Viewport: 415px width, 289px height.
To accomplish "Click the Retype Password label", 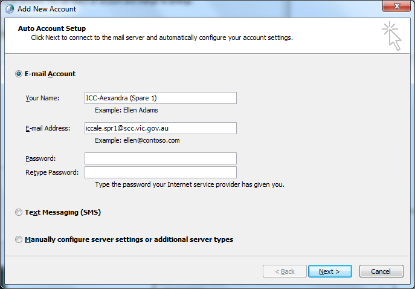I will tap(52, 172).
